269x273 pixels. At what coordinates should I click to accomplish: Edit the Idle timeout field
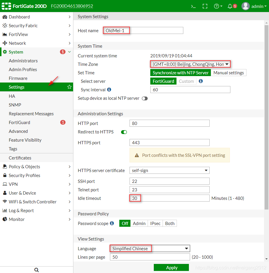tap(170, 198)
